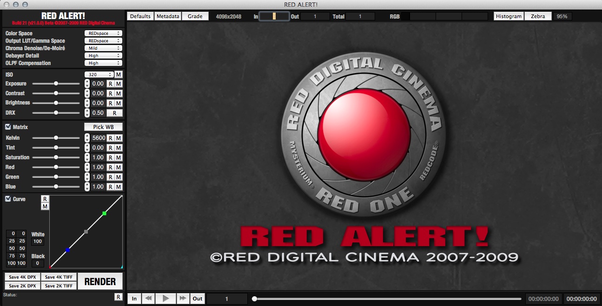Toggle the Histogram display
Viewport: 602px width, 306px height.
(509, 16)
